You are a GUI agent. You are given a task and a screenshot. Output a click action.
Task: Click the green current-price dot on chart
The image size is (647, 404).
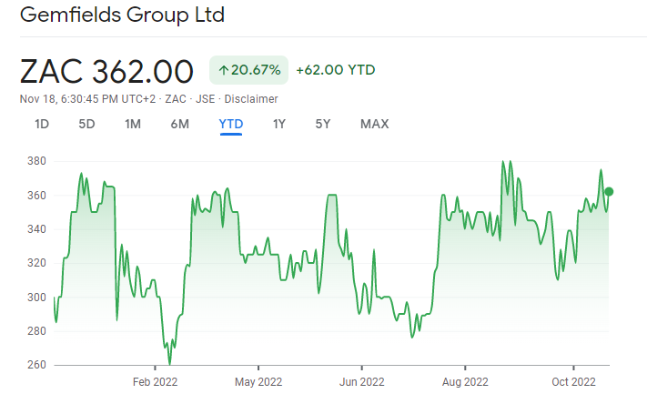[x=609, y=191]
